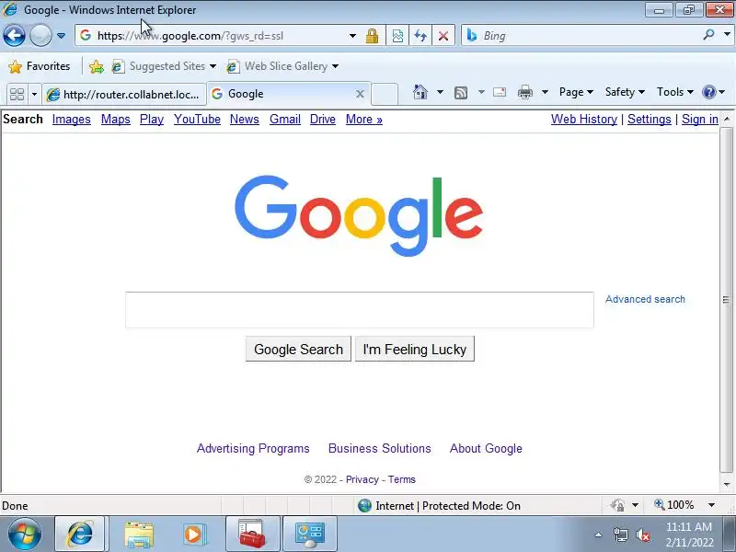The image size is (736, 552).
Task: Click the zoom magnifier 100% button
Action: (674, 505)
